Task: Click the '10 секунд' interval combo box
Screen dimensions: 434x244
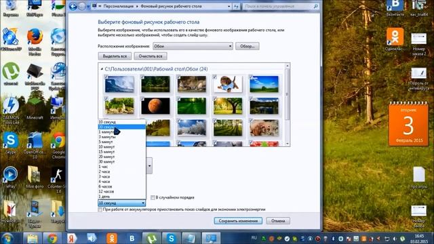Action: pos(122,203)
